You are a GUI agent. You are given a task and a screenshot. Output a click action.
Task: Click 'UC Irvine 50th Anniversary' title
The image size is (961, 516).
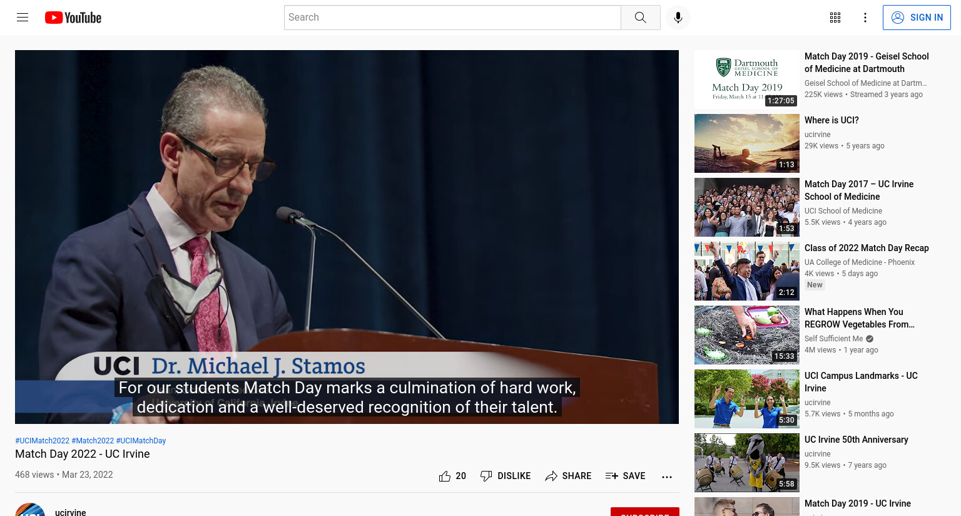857,440
